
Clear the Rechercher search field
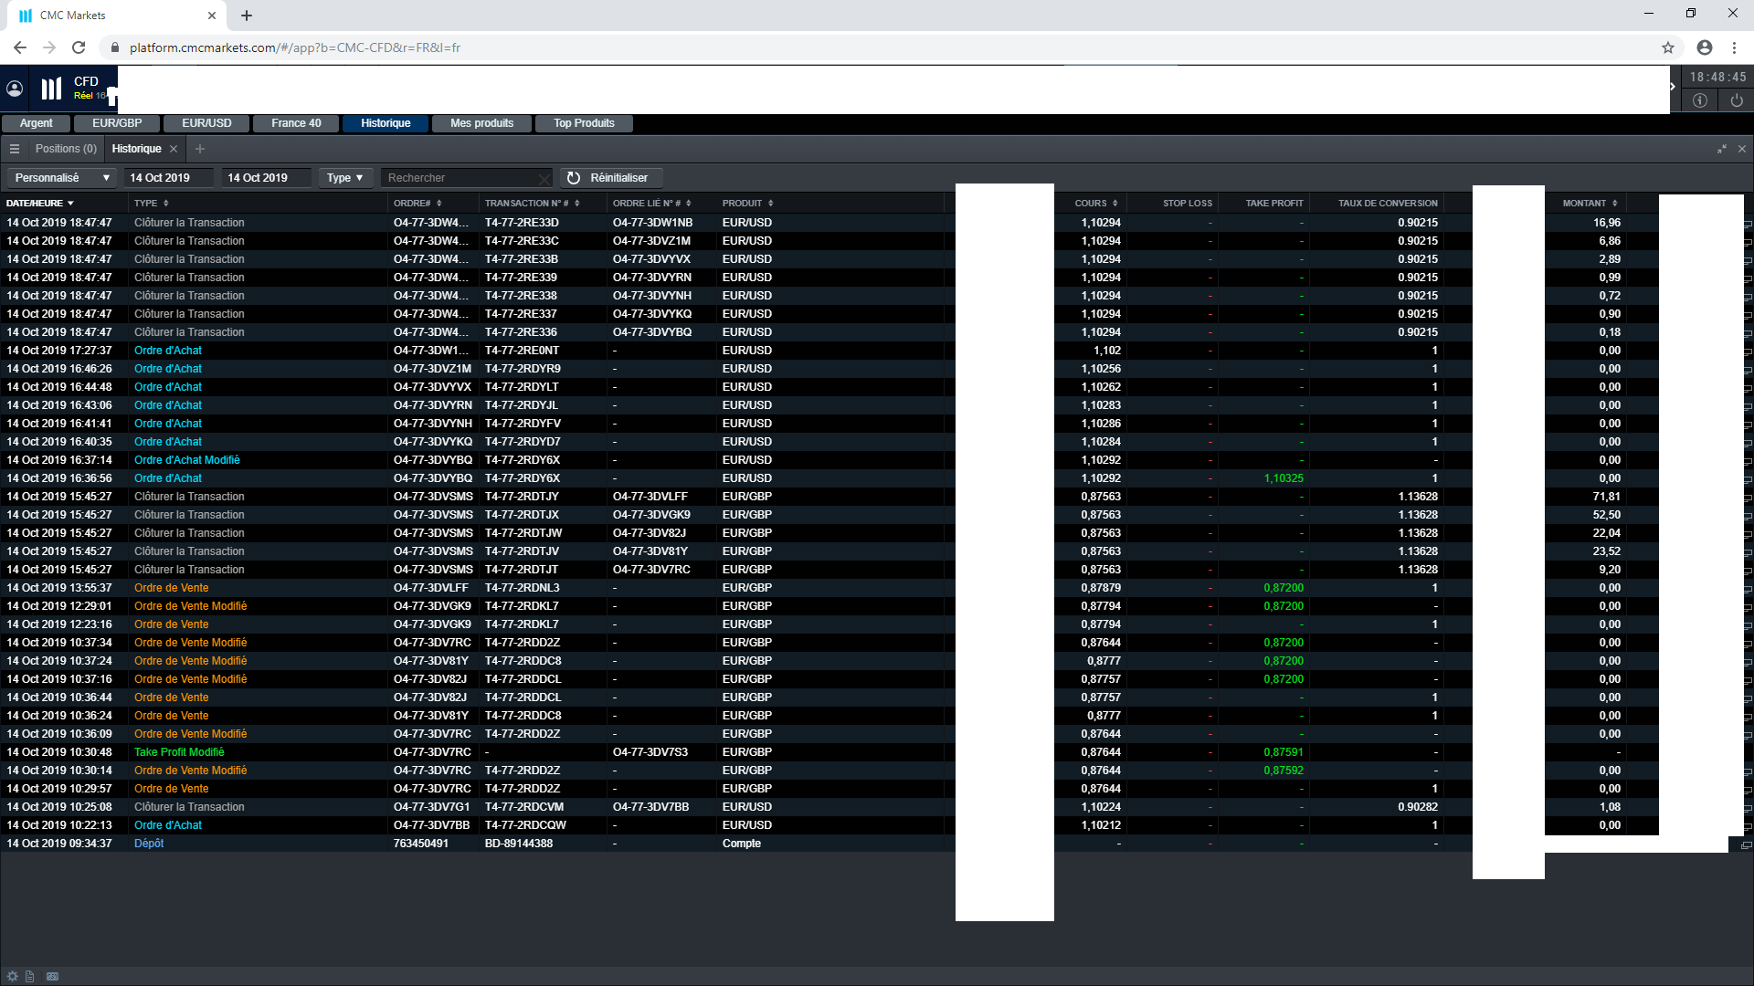click(x=544, y=179)
